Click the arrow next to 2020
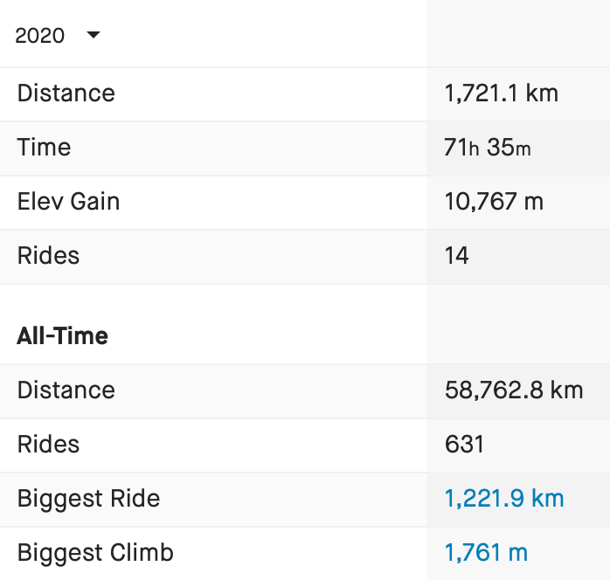Image resolution: width=610 pixels, height=580 pixels. click(x=94, y=35)
